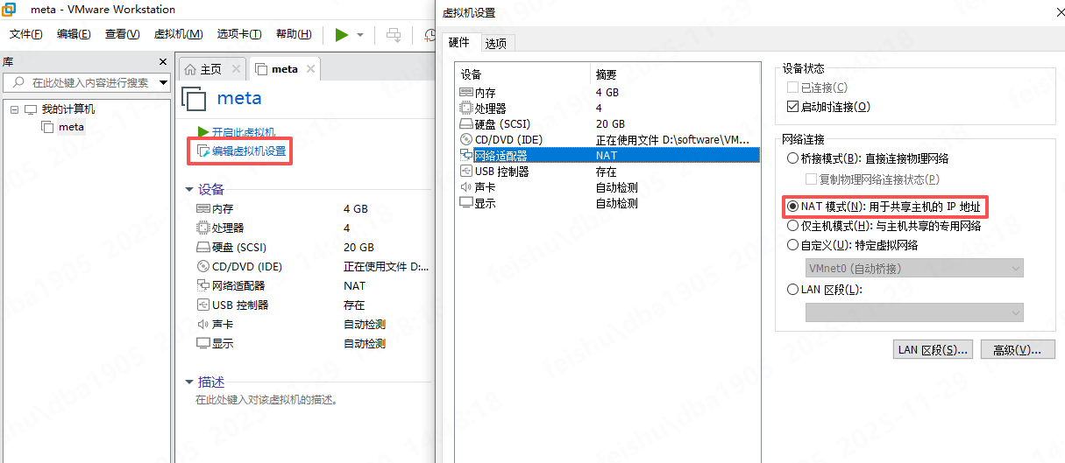Click the 编辑虚拟机设置 link
1065x463 pixels.
point(249,151)
